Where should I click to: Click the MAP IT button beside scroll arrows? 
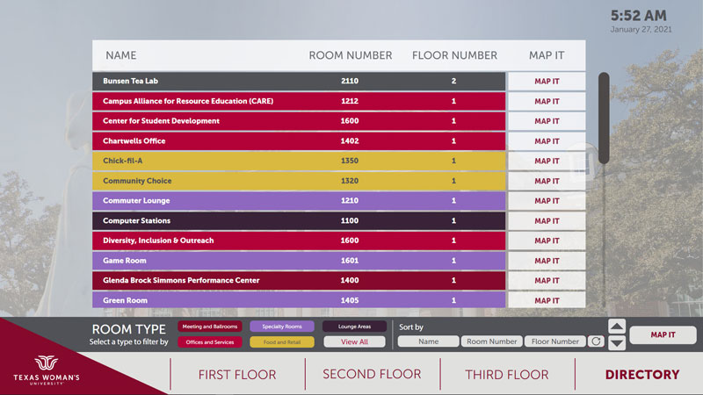point(663,335)
